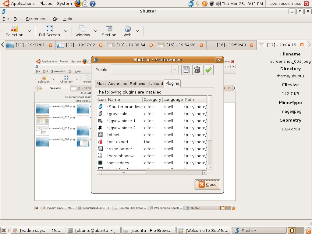Click the Selection capture tool icon

click(14, 29)
